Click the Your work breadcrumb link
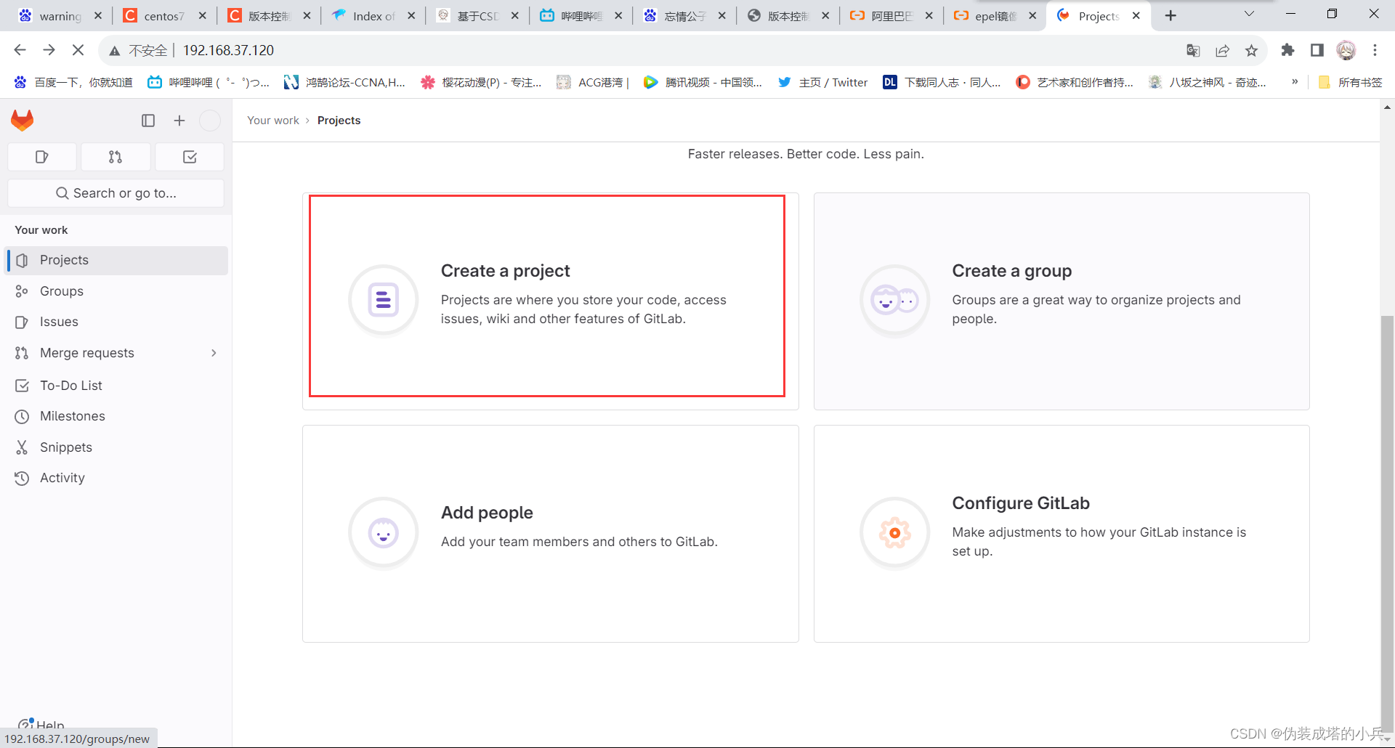Screen dimensions: 1395x748 (x=273, y=121)
